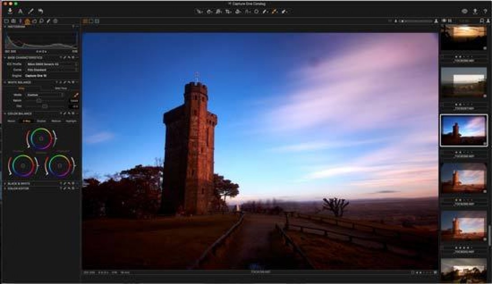Switch to 3-Way tab in Color Balance
This screenshot has height=284, width=492.
click(26, 121)
